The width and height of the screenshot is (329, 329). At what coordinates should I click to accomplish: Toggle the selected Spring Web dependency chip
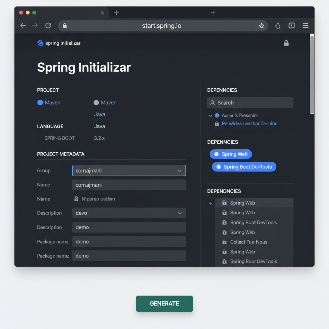(x=231, y=154)
